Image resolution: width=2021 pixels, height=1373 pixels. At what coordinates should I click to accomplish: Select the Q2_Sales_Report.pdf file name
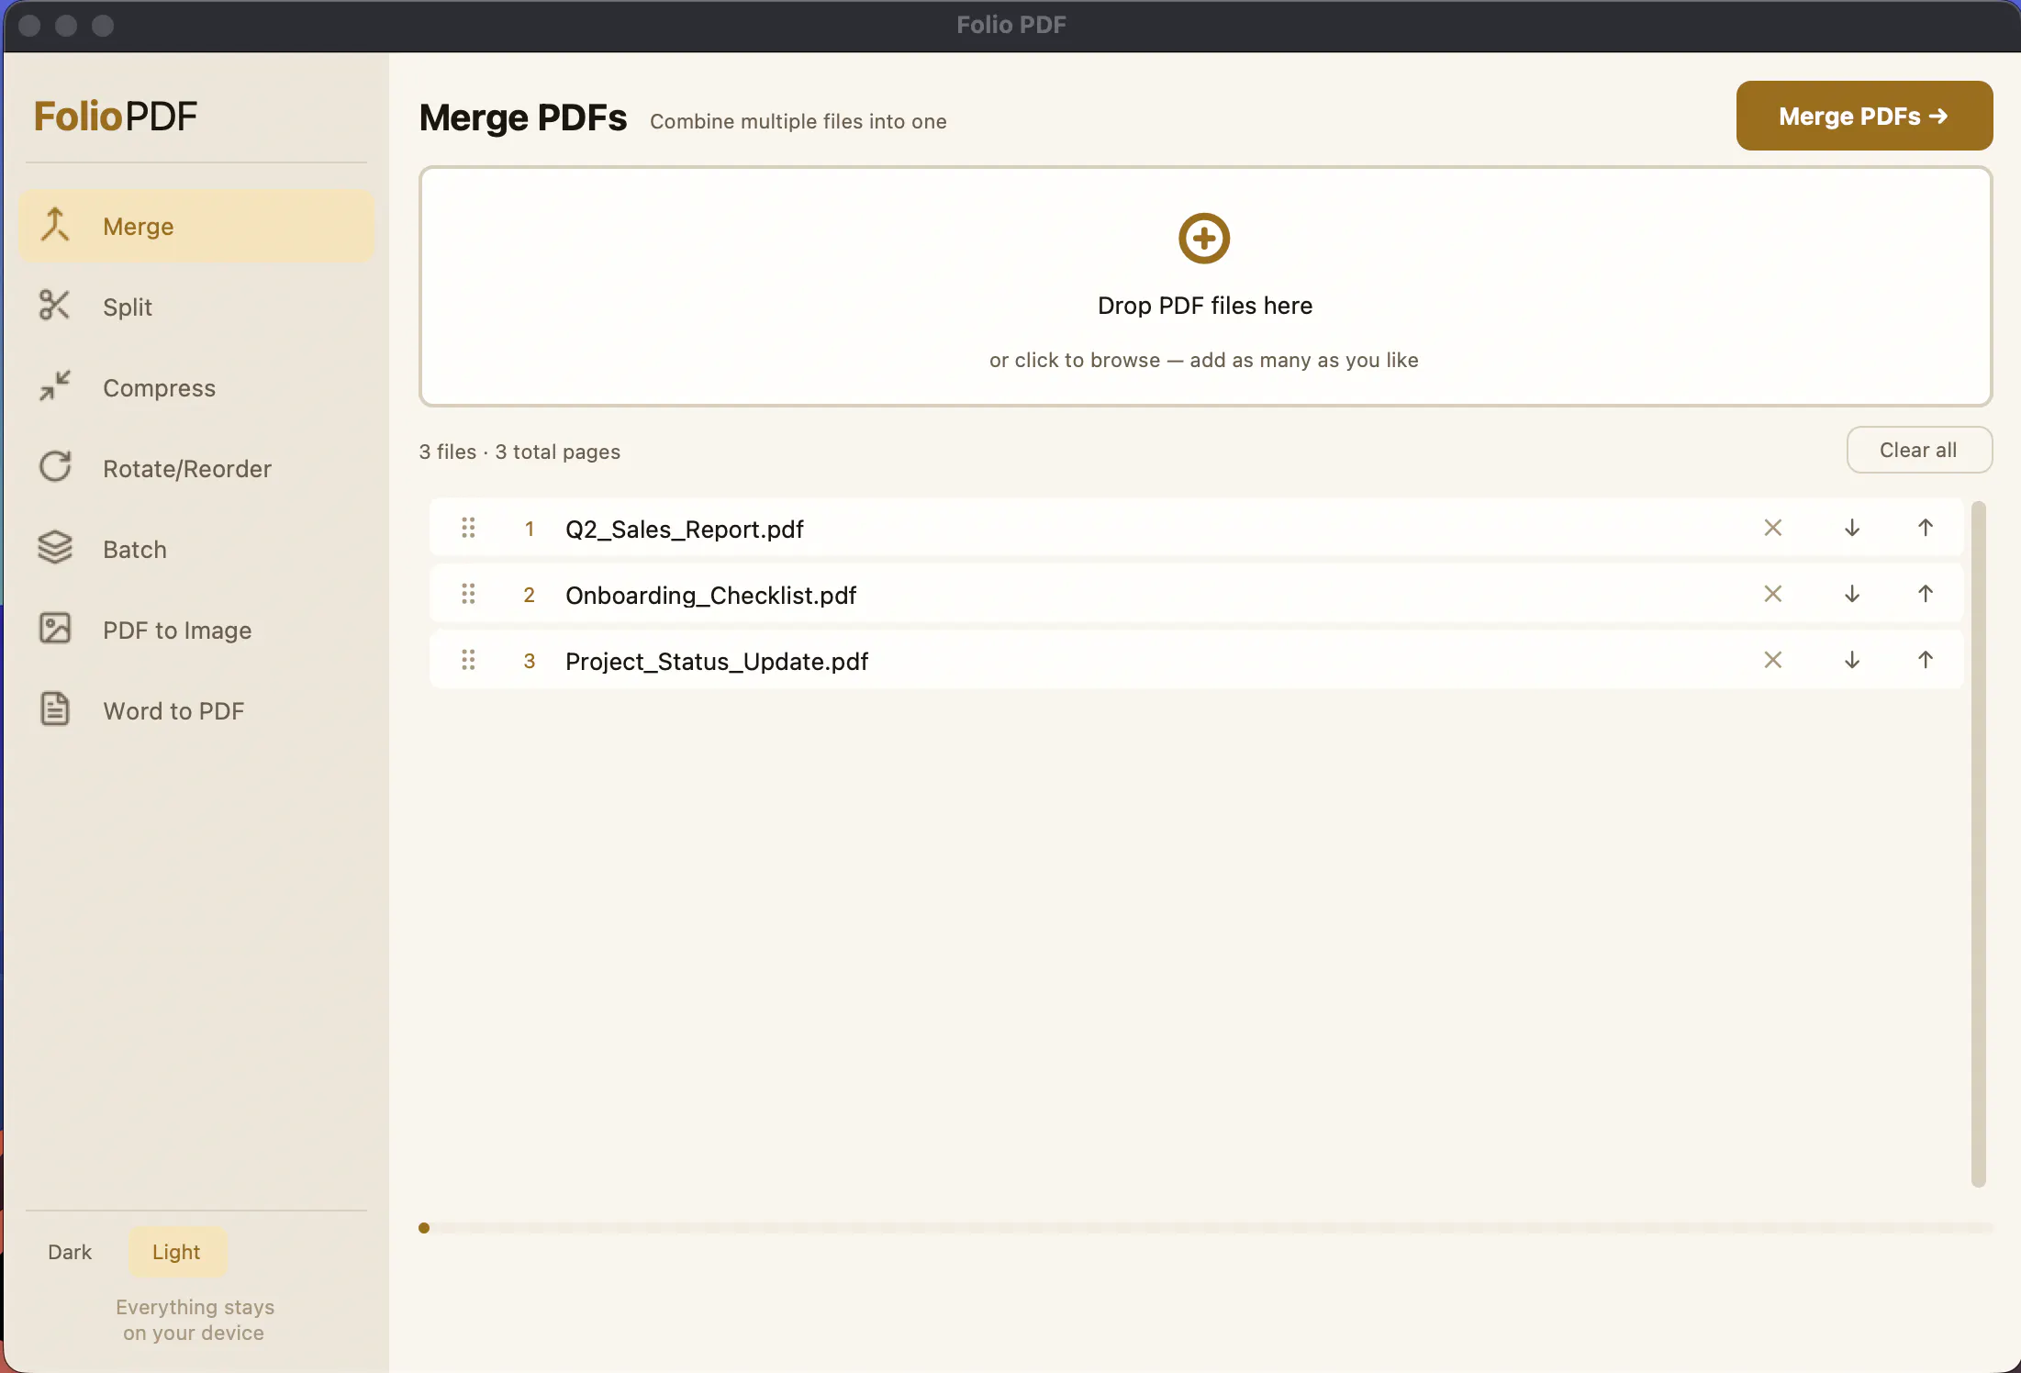coord(685,530)
